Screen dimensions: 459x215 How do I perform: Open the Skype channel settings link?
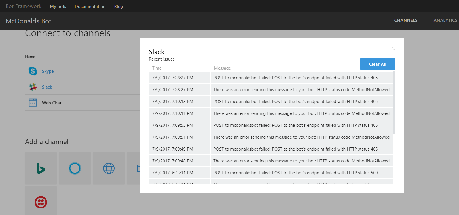[x=48, y=71]
